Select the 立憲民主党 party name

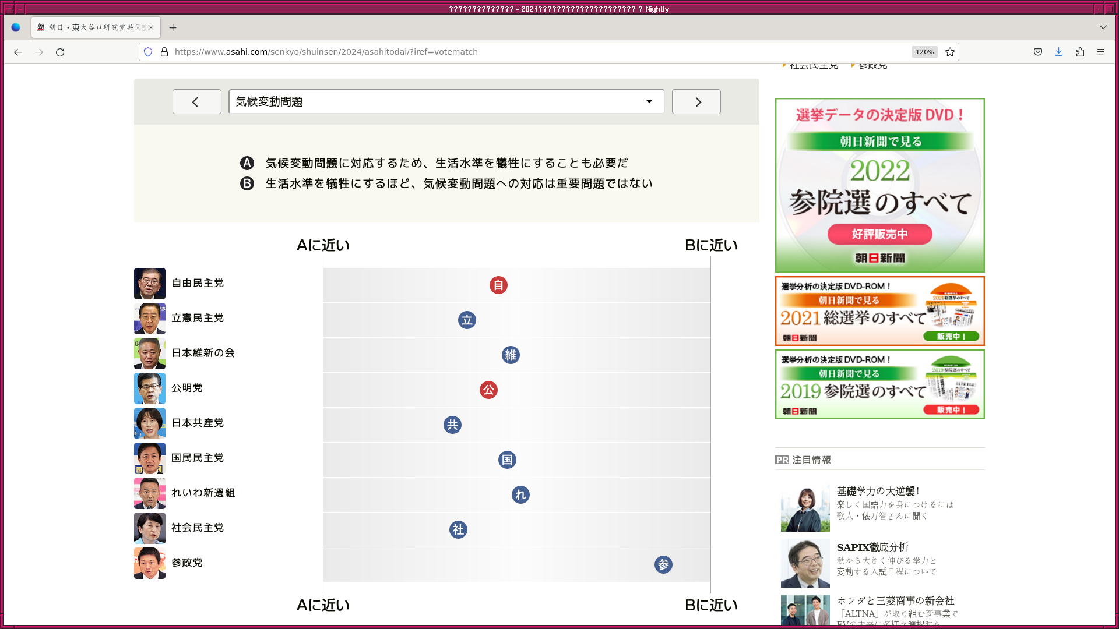(198, 318)
